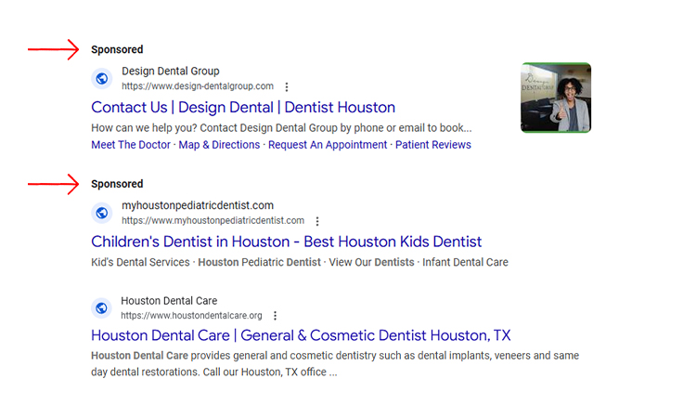Click the Infant Dental Care text

click(x=465, y=262)
